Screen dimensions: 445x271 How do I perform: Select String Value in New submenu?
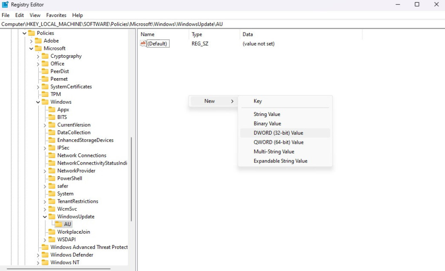click(267, 114)
